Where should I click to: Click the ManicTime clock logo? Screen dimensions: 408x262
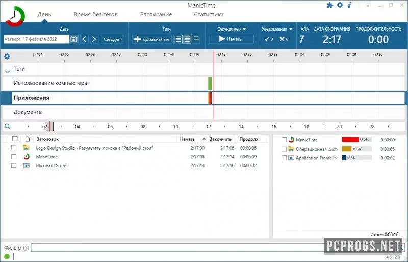15,16
